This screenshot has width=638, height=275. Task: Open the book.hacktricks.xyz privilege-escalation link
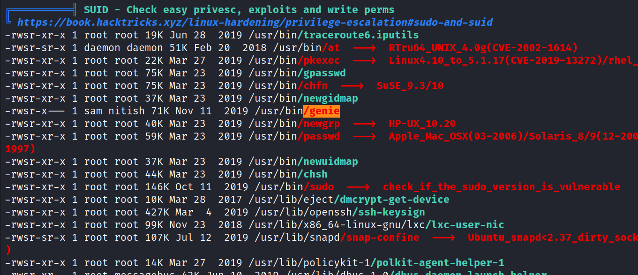(255, 22)
